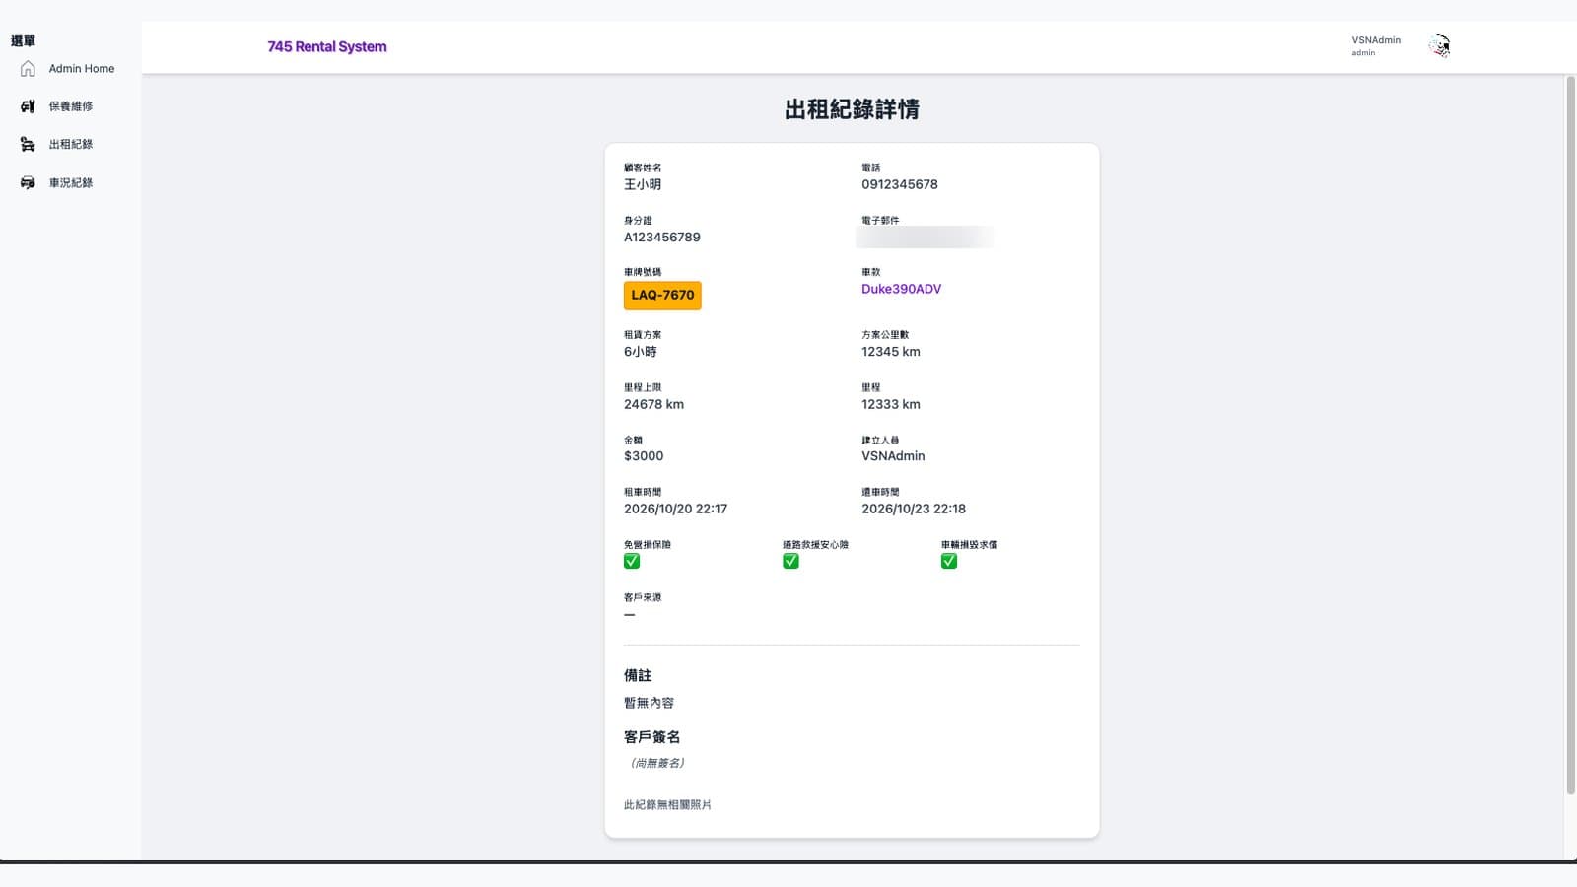Click the Admin Home house icon

(x=28, y=69)
